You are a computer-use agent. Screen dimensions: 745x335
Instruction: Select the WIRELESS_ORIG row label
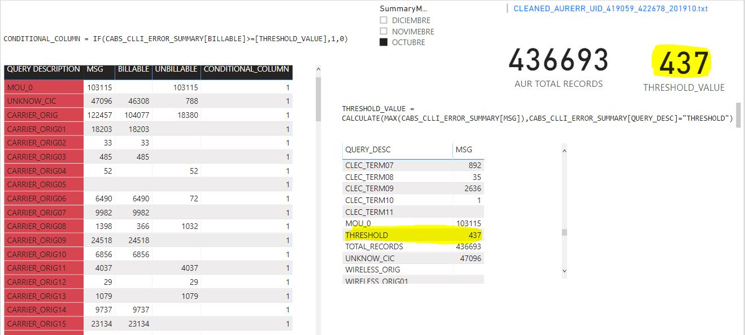[x=372, y=270]
